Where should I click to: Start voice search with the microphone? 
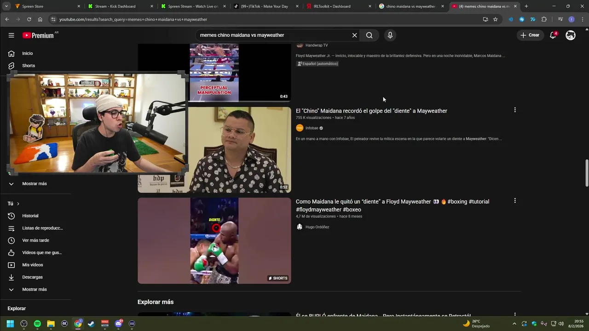point(390,35)
